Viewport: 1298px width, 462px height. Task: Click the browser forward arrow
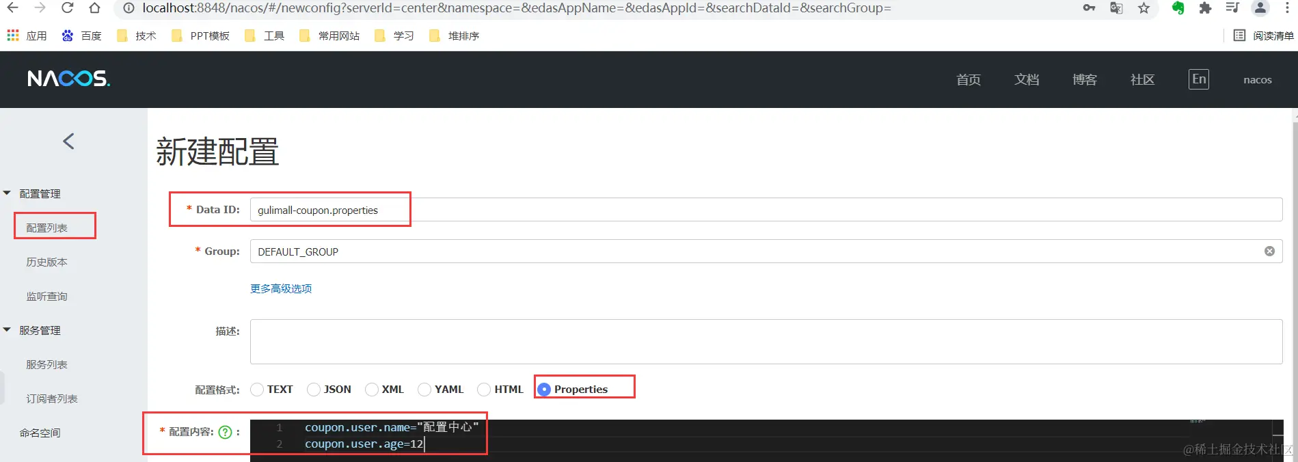[x=40, y=8]
